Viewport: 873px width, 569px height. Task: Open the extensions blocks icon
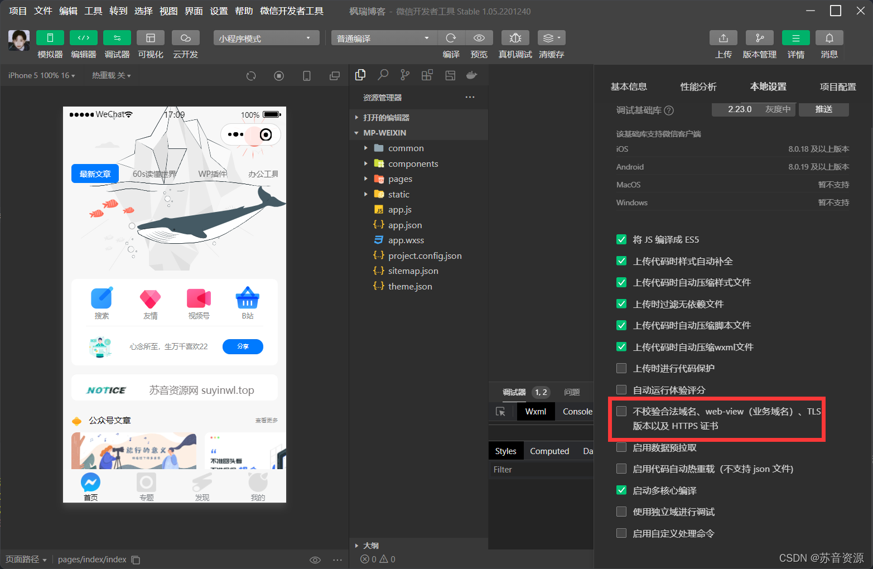[x=427, y=75]
